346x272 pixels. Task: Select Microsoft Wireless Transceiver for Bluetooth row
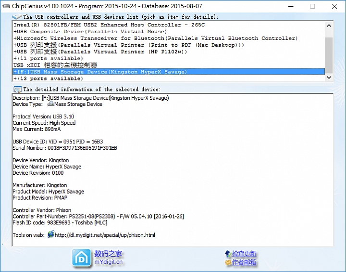pos(169,38)
